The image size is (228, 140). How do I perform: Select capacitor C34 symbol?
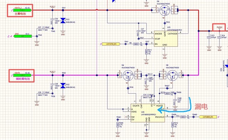tap(52, 19)
